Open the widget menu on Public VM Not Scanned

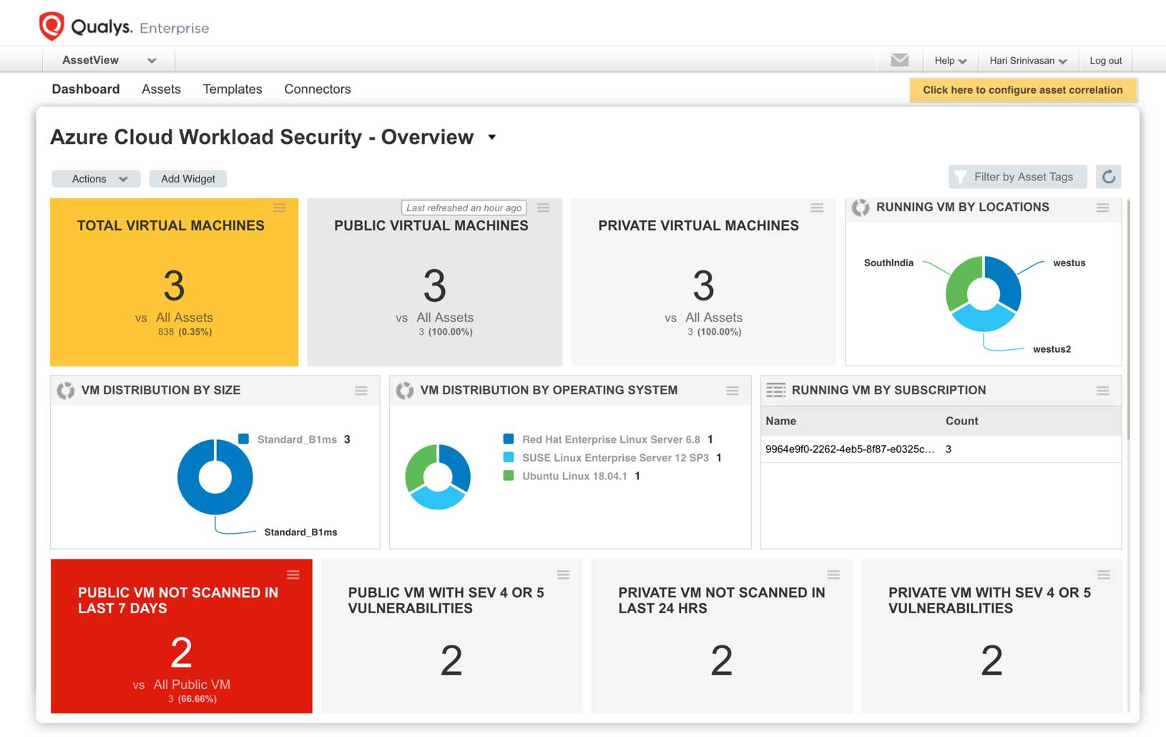pos(293,574)
